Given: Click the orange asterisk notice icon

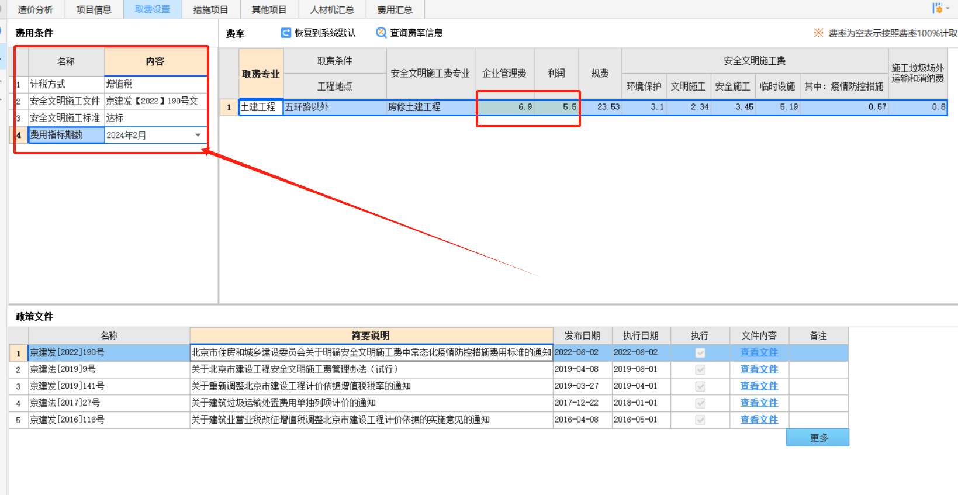Looking at the screenshot, I should coord(818,33).
